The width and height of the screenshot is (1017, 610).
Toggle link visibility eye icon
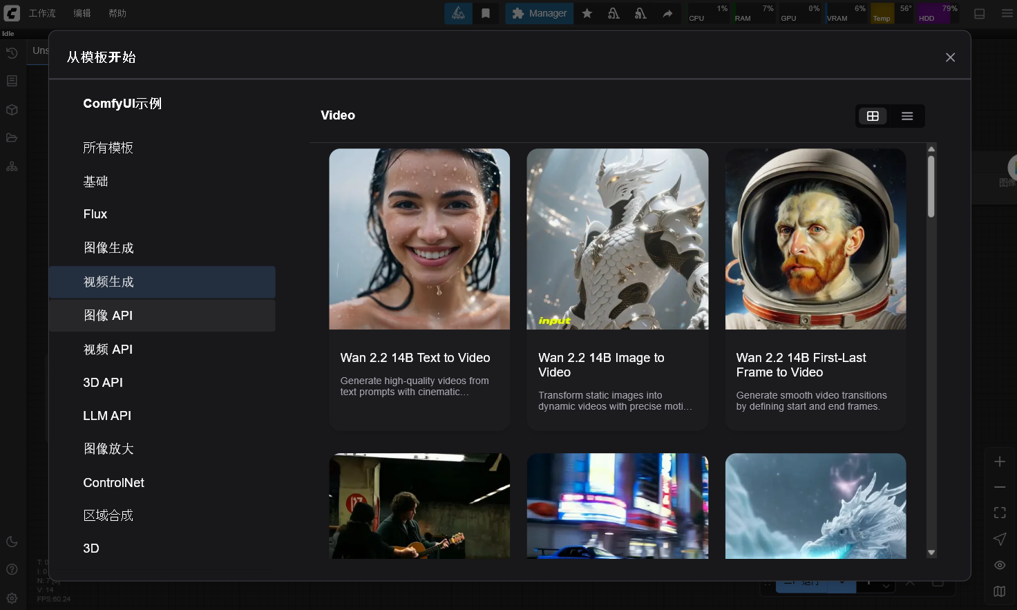coord(1000,565)
